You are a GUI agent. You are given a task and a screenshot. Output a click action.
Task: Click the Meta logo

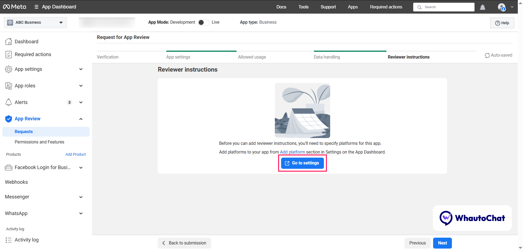pos(15,7)
